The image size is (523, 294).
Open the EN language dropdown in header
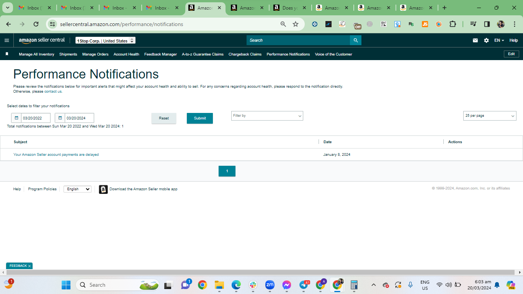click(499, 40)
